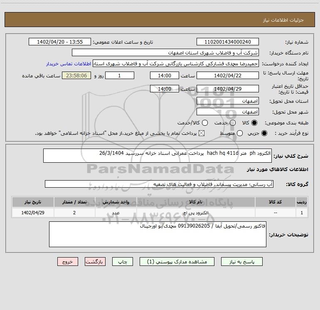Image resolution: width=320 pixels, height=310 pixels.
Task: Click the توضیحات خریدار text area
Action: (x=158, y=234)
